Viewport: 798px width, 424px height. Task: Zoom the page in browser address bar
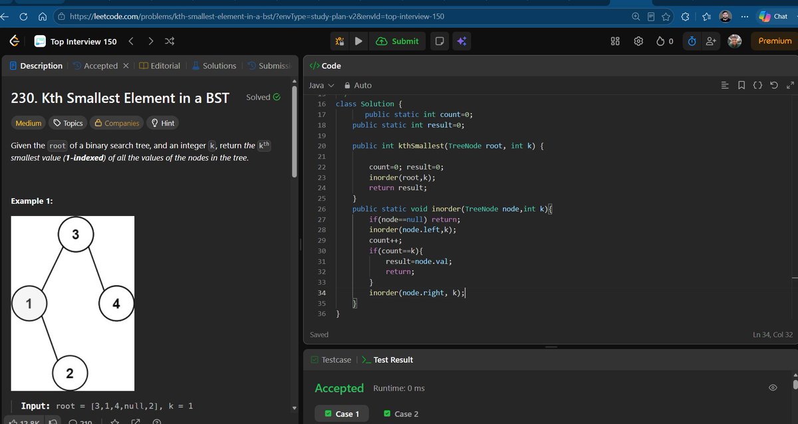(636, 16)
